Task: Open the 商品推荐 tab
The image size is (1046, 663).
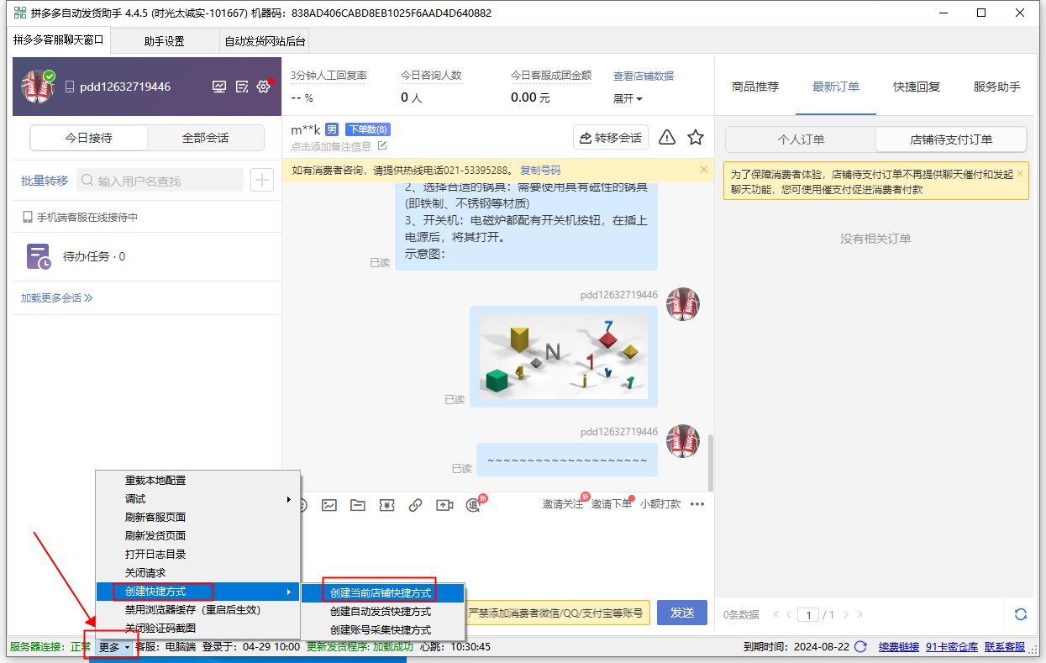Action: (755, 87)
